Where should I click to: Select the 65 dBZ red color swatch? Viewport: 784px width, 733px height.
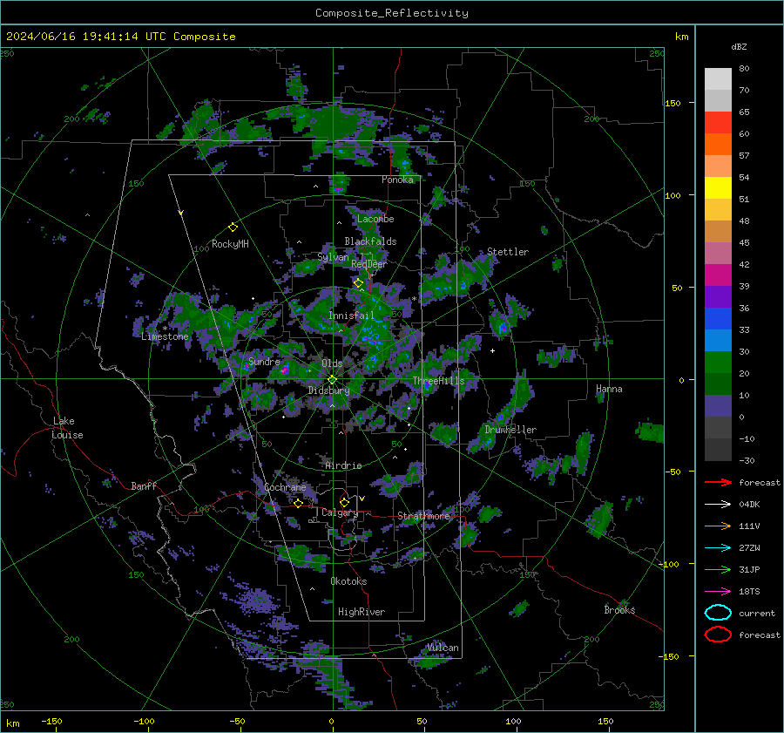718,122
